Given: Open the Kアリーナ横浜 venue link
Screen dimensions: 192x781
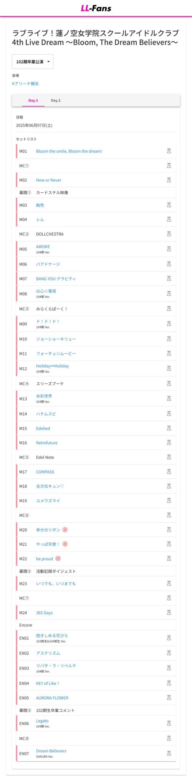Looking at the screenshot, I should coord(25,84).
